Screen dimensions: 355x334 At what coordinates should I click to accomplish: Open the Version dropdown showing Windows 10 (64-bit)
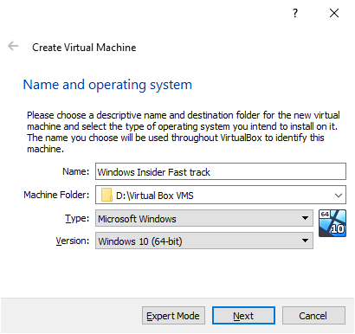coord(204,241)
